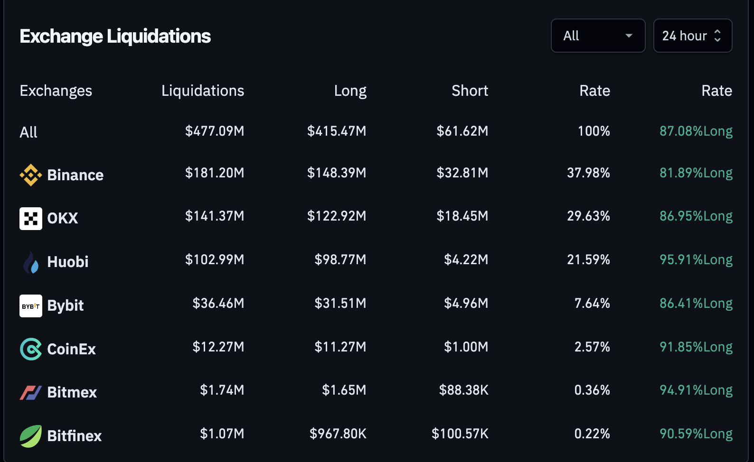Open the 24 hour timeframe selector

click(684, 36)
